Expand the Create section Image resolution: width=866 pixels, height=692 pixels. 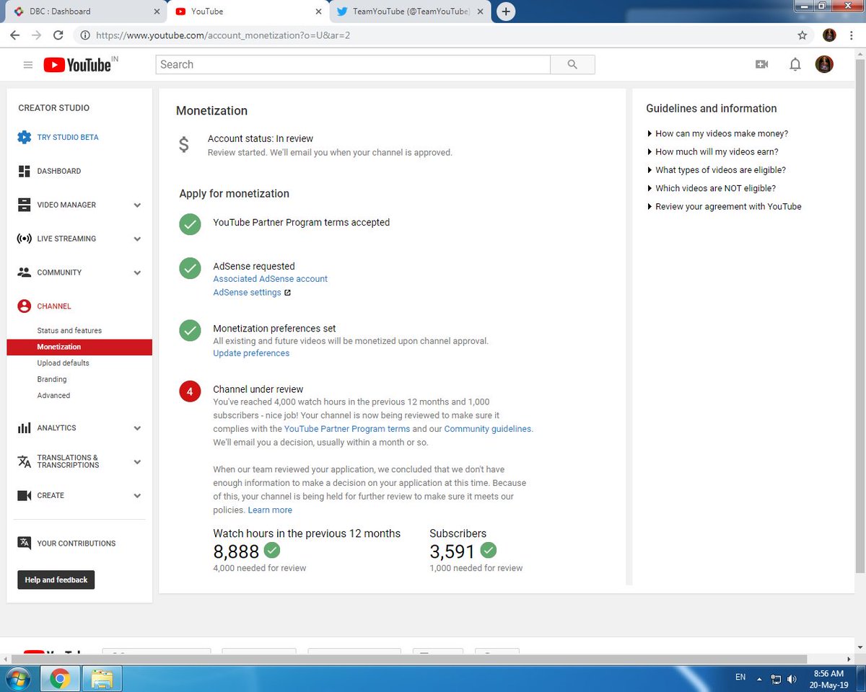pyautogui.click(x=137, y=496)
